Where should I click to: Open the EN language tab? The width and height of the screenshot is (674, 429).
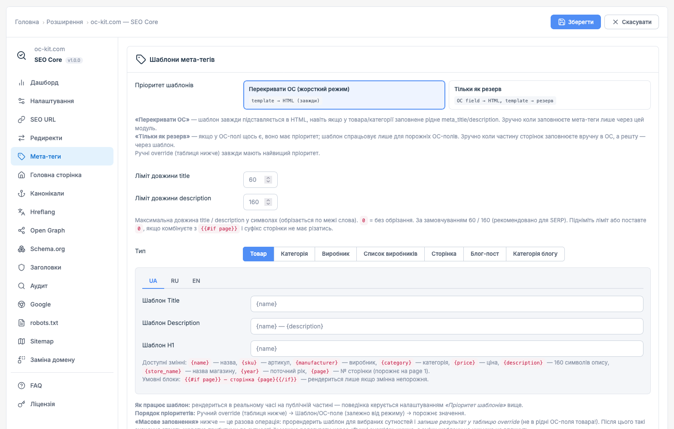click(x=196, y=281)
